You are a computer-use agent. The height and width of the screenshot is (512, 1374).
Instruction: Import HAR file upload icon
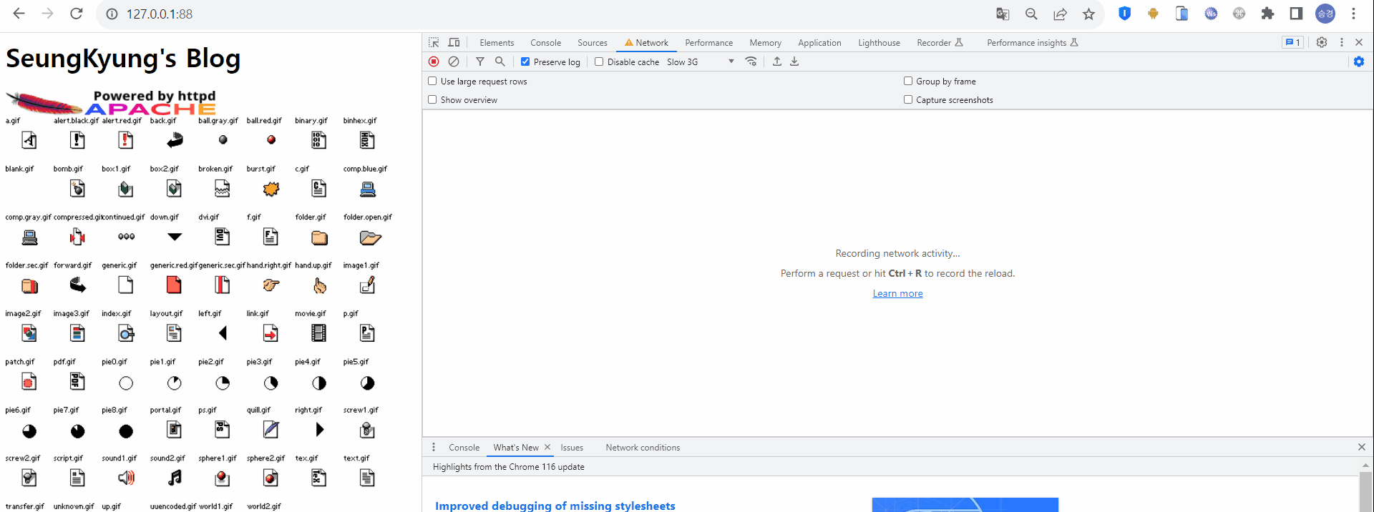[x=777, y=61]
